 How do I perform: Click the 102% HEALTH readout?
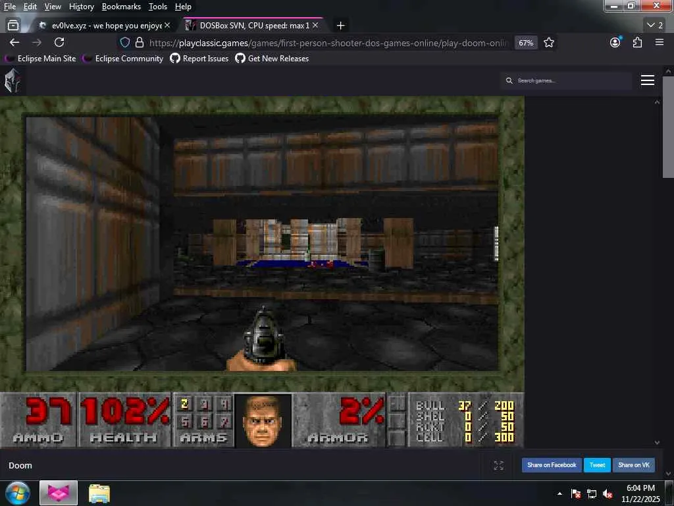click(x=124, y=420)
